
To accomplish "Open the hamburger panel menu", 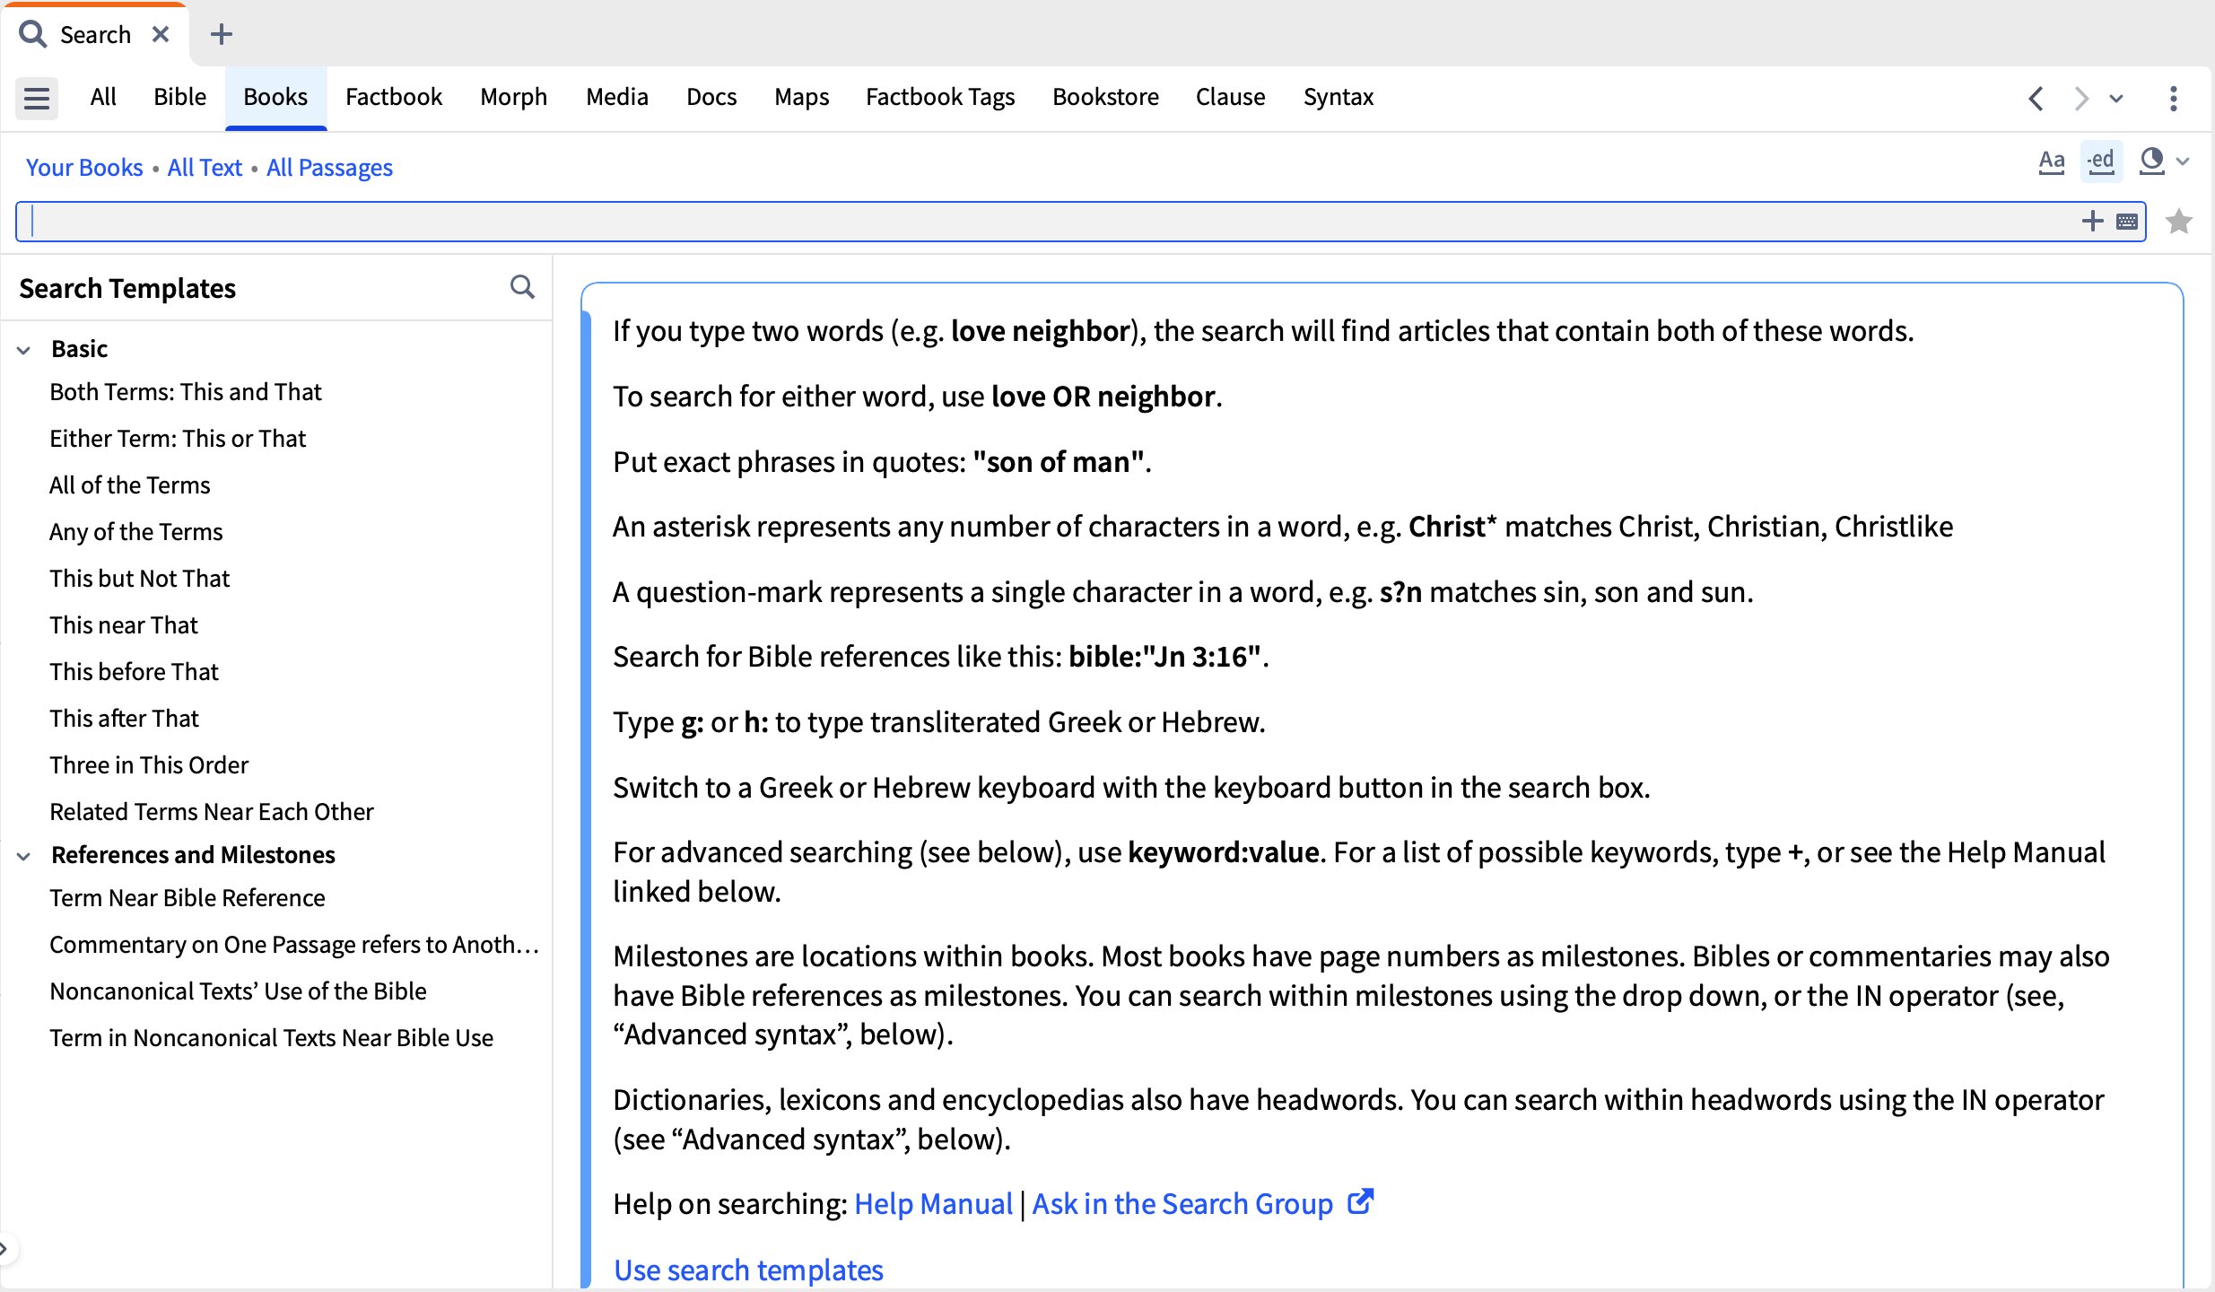I will pos(37,97).
